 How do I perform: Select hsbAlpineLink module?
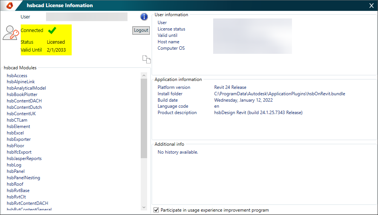click(x=21, y=82)
